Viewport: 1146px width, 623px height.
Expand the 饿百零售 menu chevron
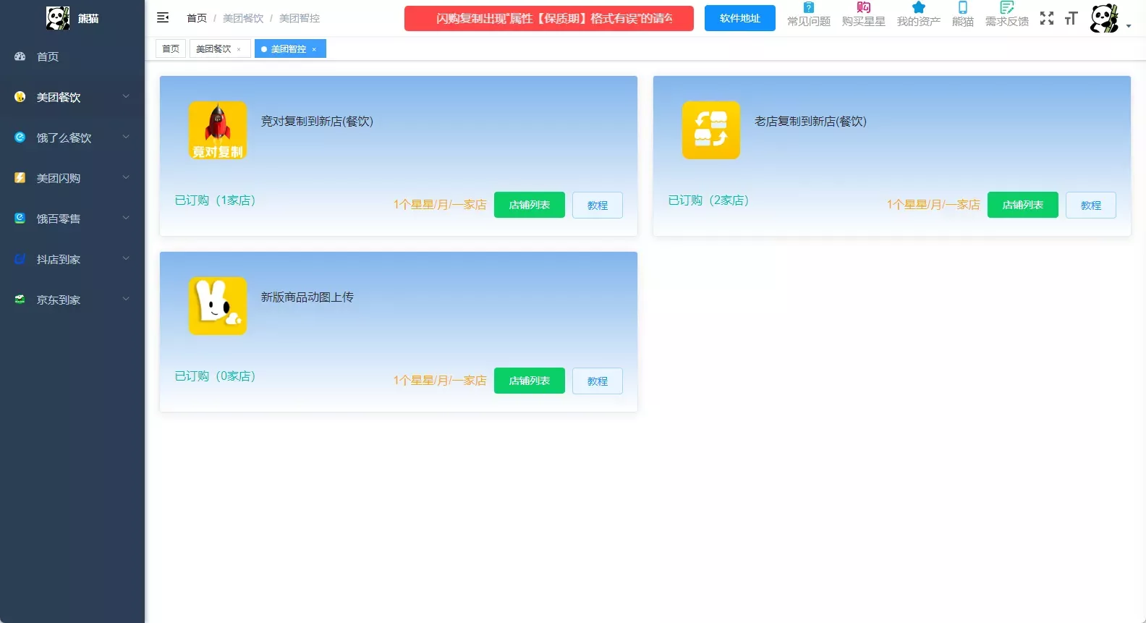coord(126,218)
